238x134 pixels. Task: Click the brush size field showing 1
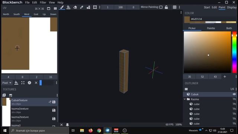(107, 7)
